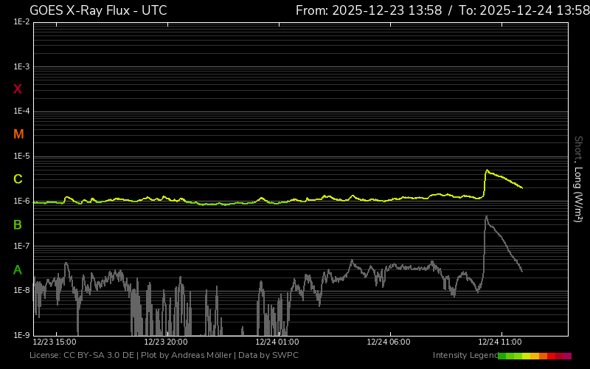Click the GOES X-Ray Flux - UTC title
Image resolution: width=590 pixels, height=369 pixels.
[x=98, y=10]
